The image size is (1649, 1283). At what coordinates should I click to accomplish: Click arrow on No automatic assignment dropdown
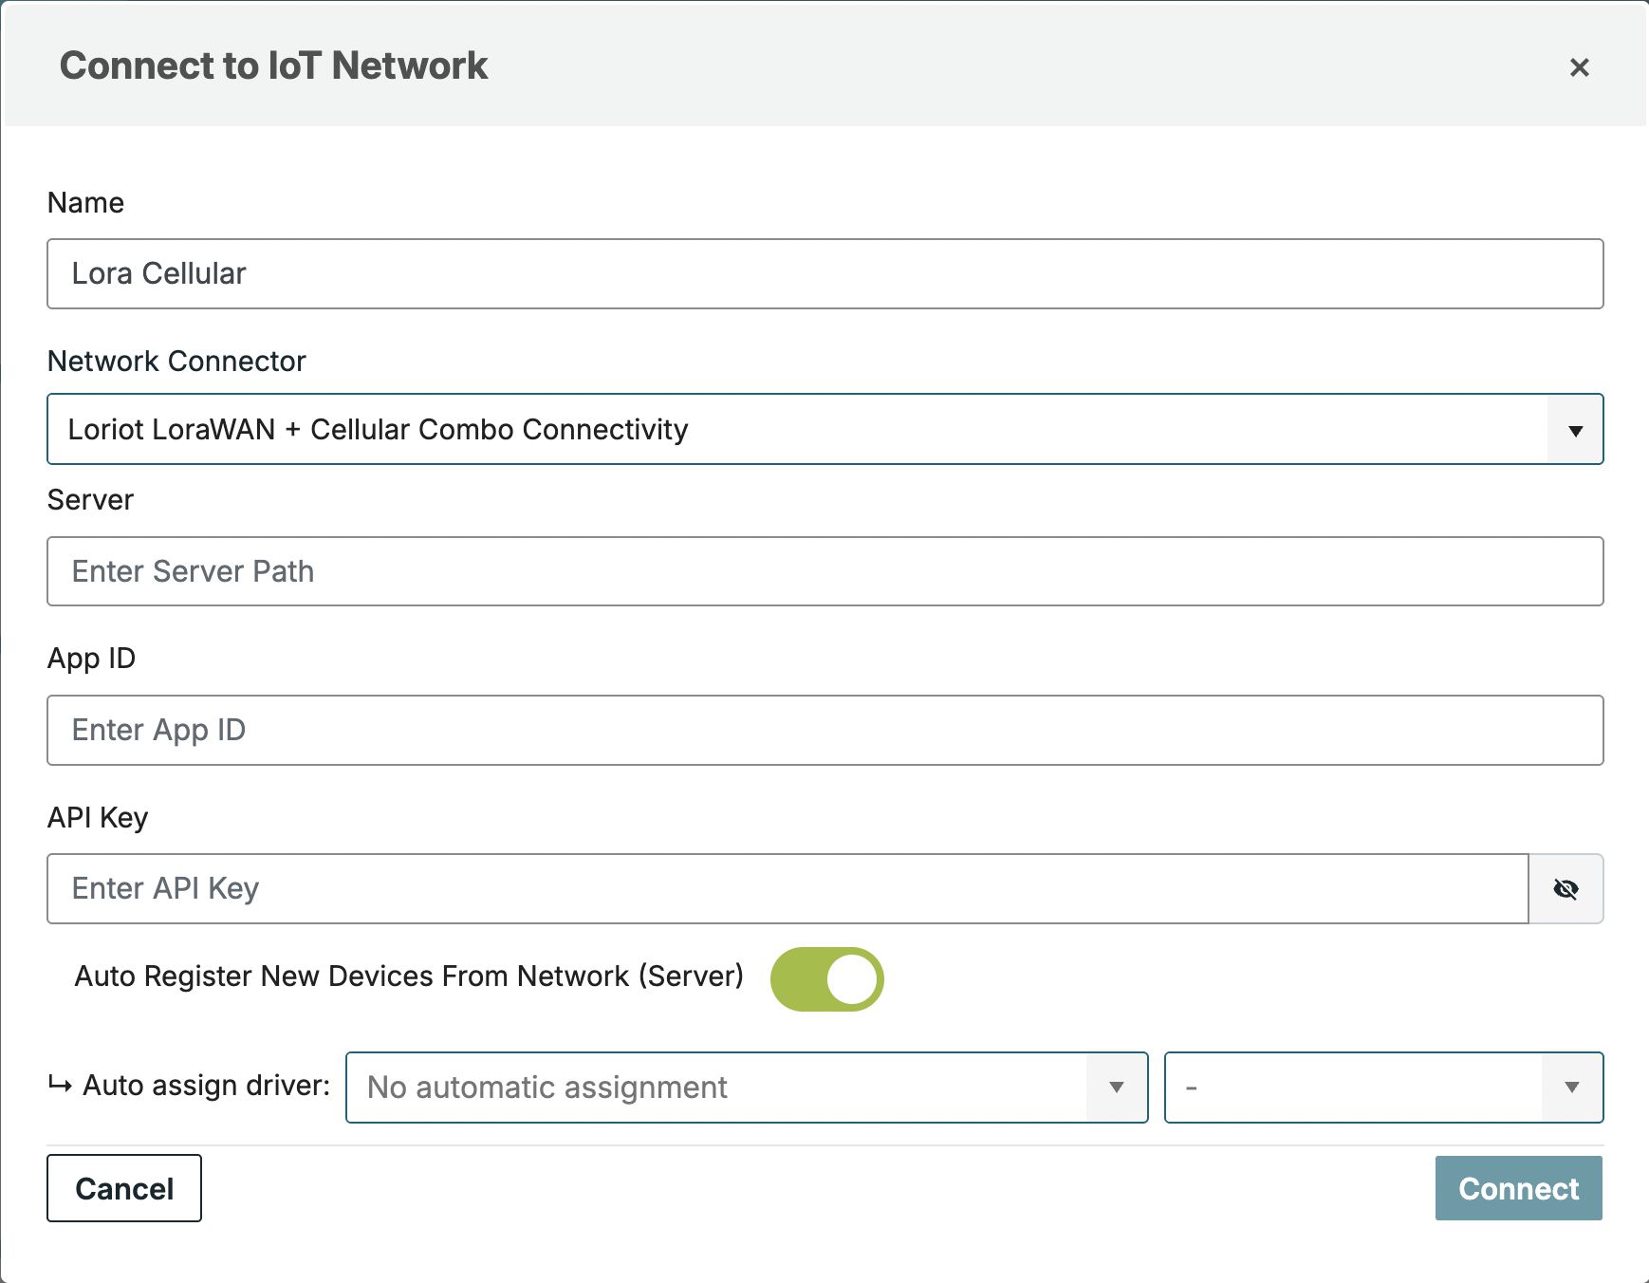click(1117, 1088)
